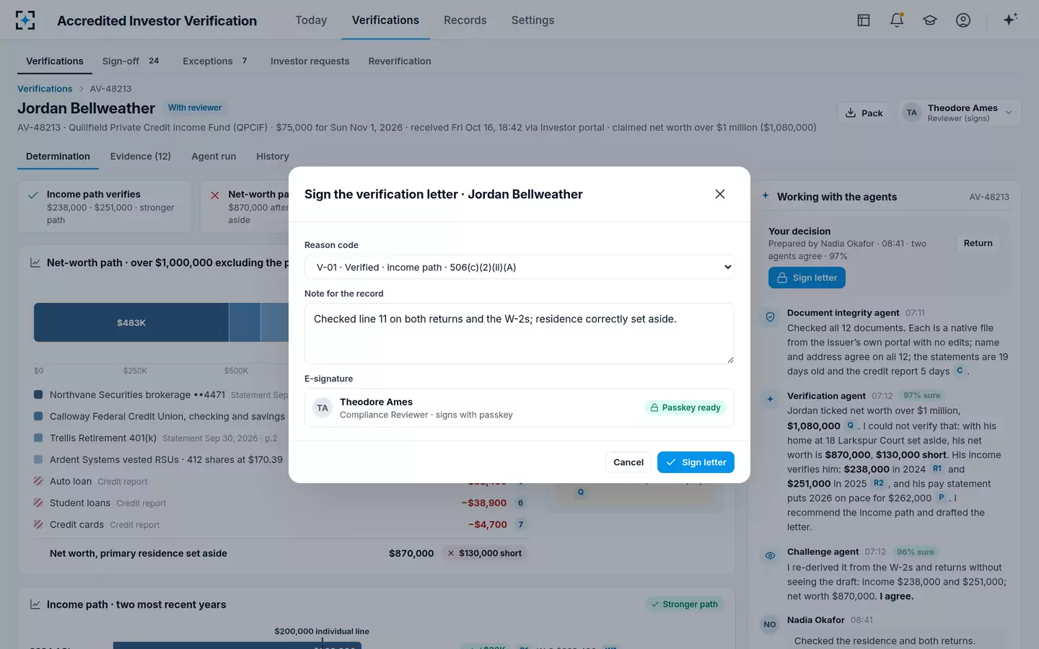Open the Reverification subtab
Screen dimensions: 1039x649
tap(400, 61)
